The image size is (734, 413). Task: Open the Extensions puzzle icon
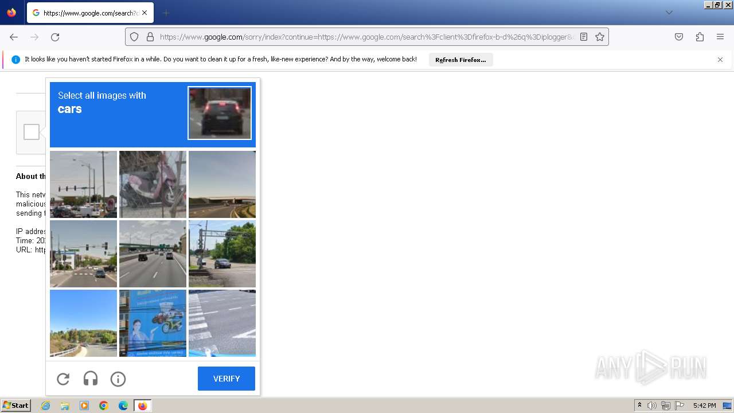pyautogui.click(x=700, y=37)
